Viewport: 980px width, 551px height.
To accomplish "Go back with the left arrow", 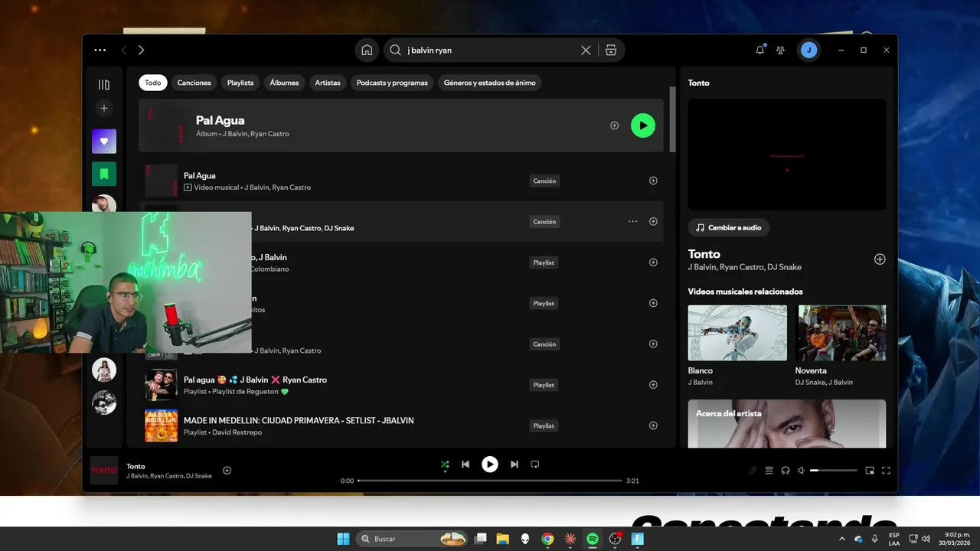I will (x=123, y=50).
